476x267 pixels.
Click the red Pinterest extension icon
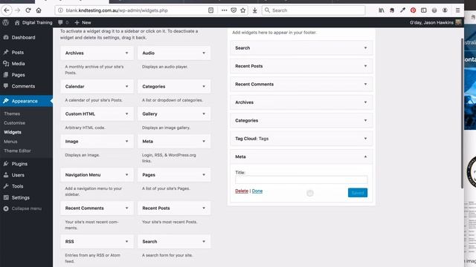coord(414,10)
